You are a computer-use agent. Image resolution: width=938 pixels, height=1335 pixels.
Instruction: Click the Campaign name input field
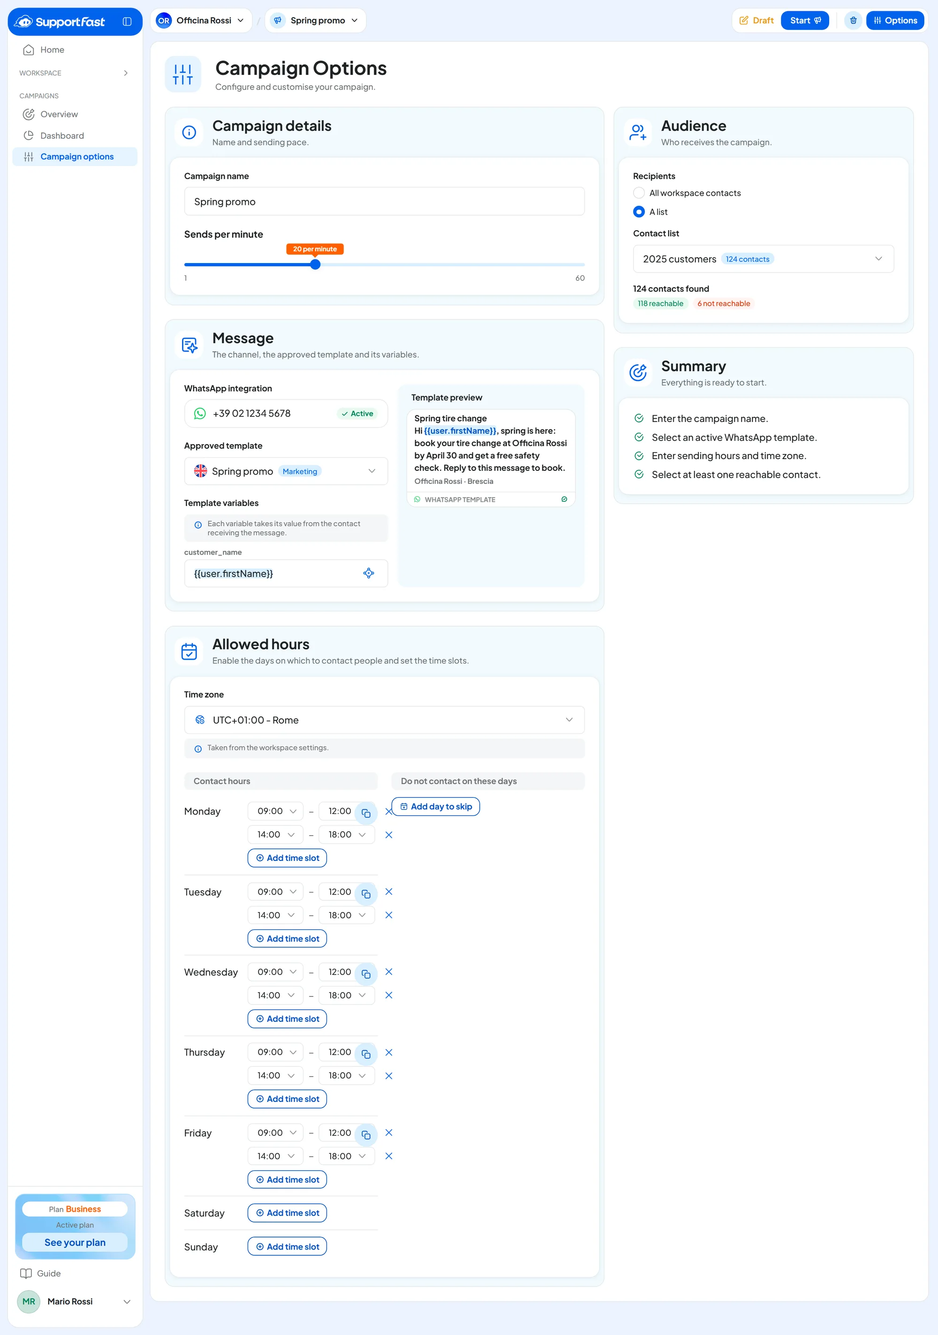click(384, 201)
